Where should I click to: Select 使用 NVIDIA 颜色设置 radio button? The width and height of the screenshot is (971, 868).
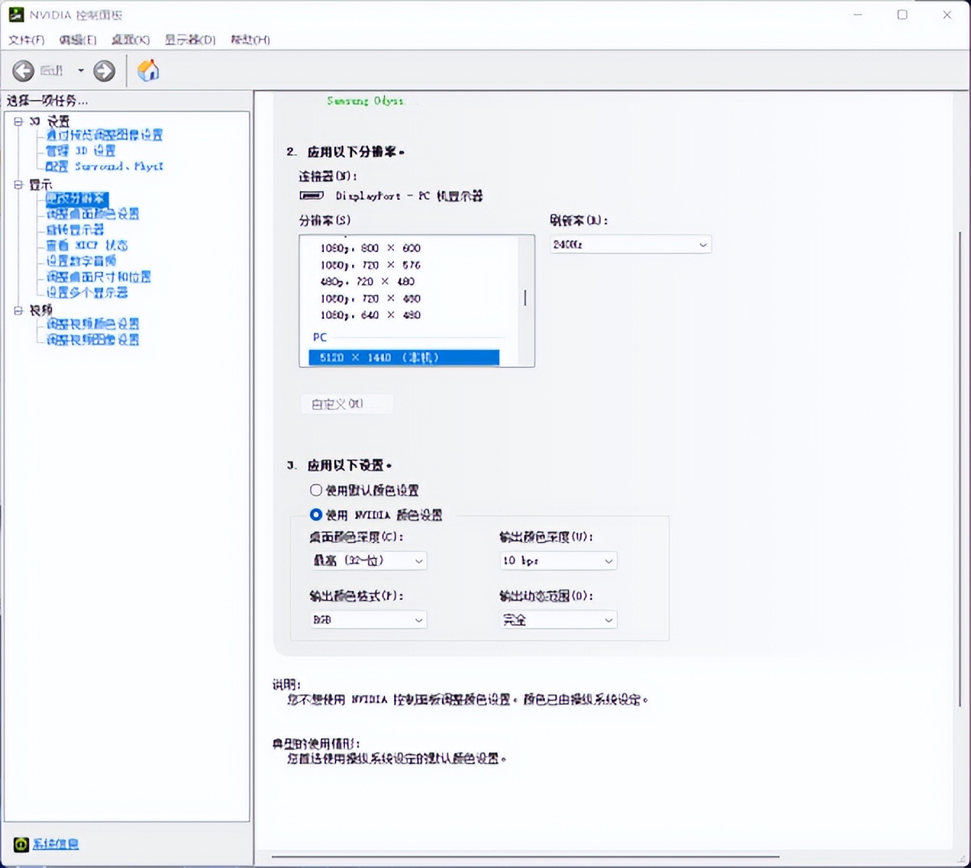316,515
